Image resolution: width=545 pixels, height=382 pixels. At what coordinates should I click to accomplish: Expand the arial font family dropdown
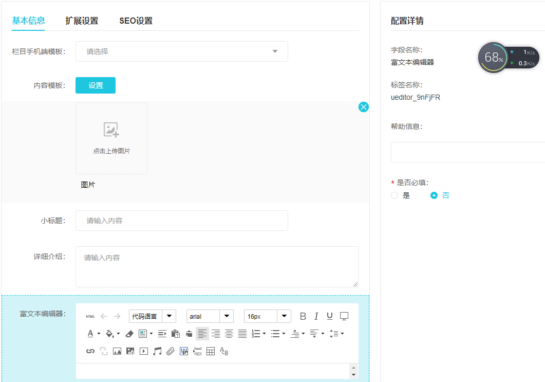coord(227,316)
